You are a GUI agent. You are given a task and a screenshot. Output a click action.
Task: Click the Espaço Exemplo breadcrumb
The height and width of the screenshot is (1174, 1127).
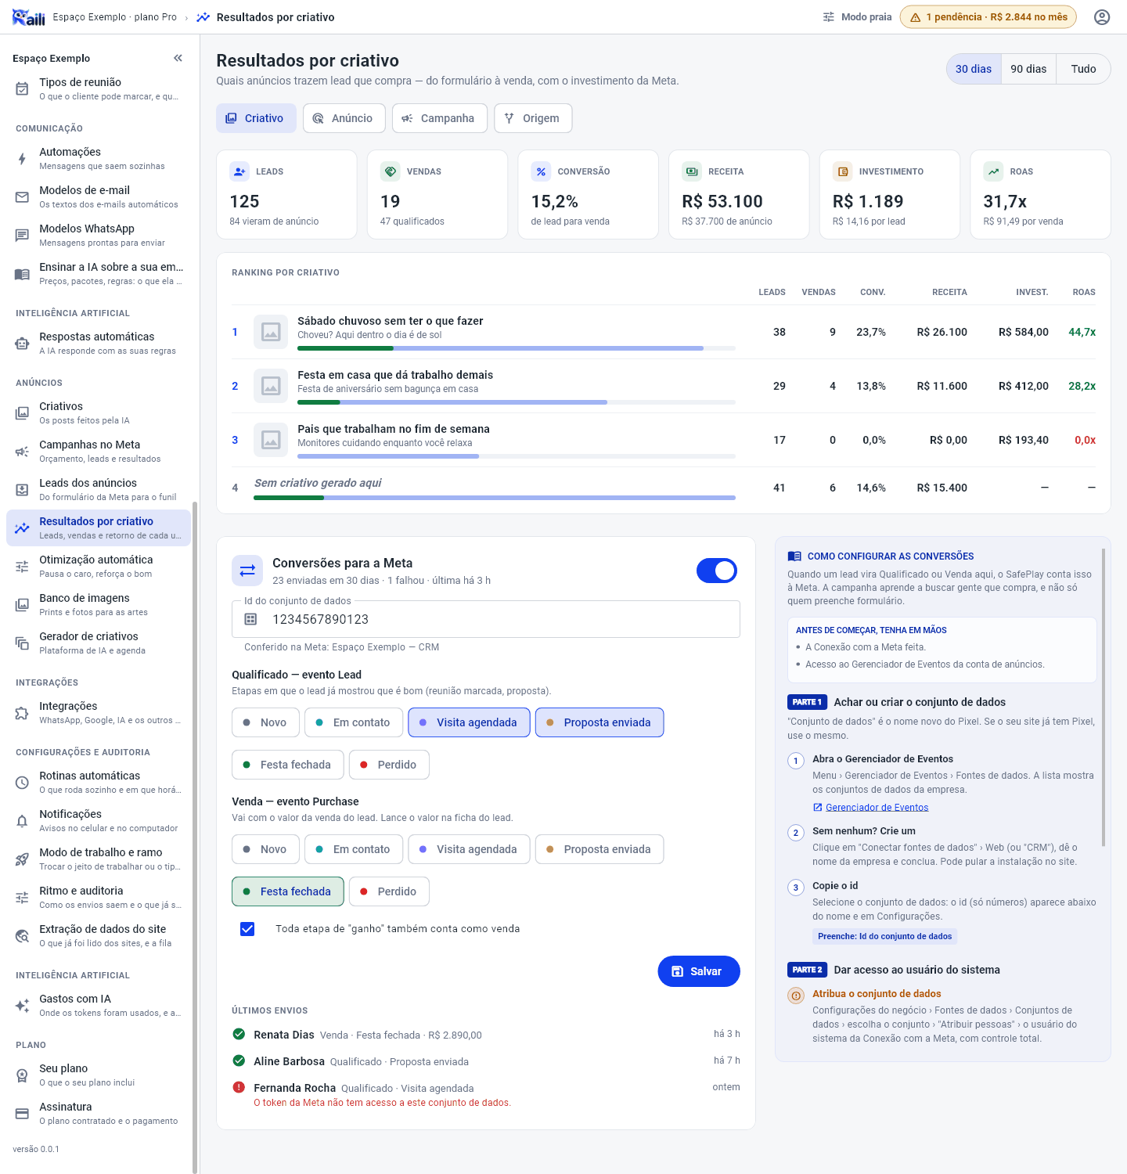(115, 17)
